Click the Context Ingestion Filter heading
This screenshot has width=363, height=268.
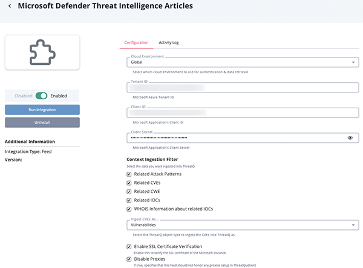point(152,160)
